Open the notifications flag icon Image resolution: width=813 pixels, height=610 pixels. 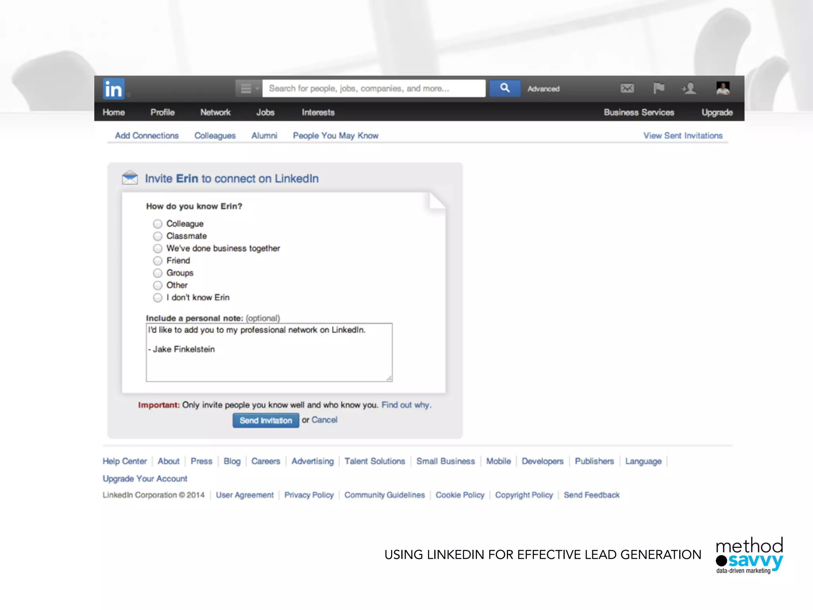(659, 88)
